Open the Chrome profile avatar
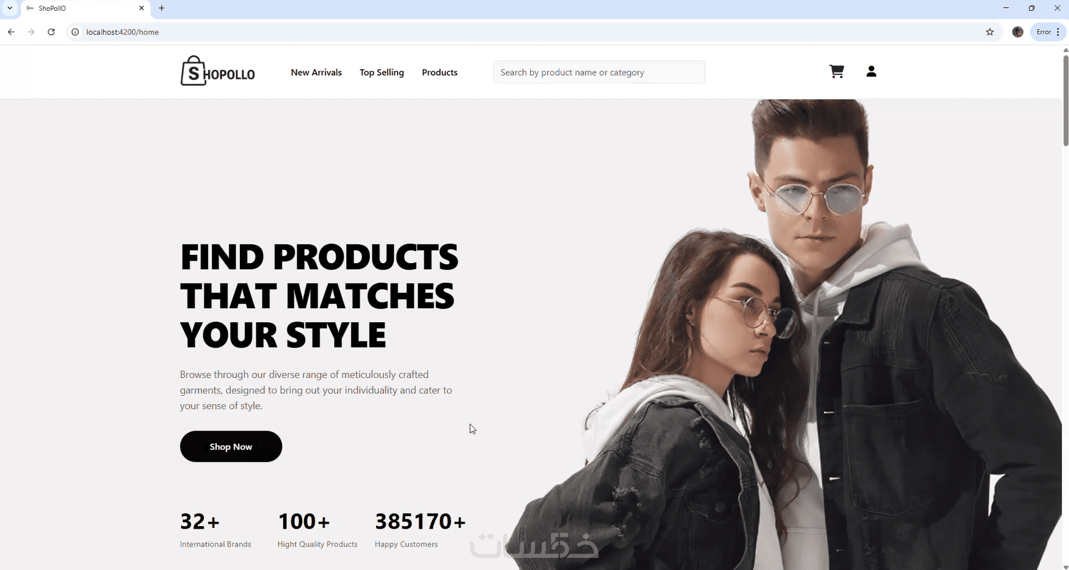Screen dimensions: 1069x570 tap(1017, 32)
